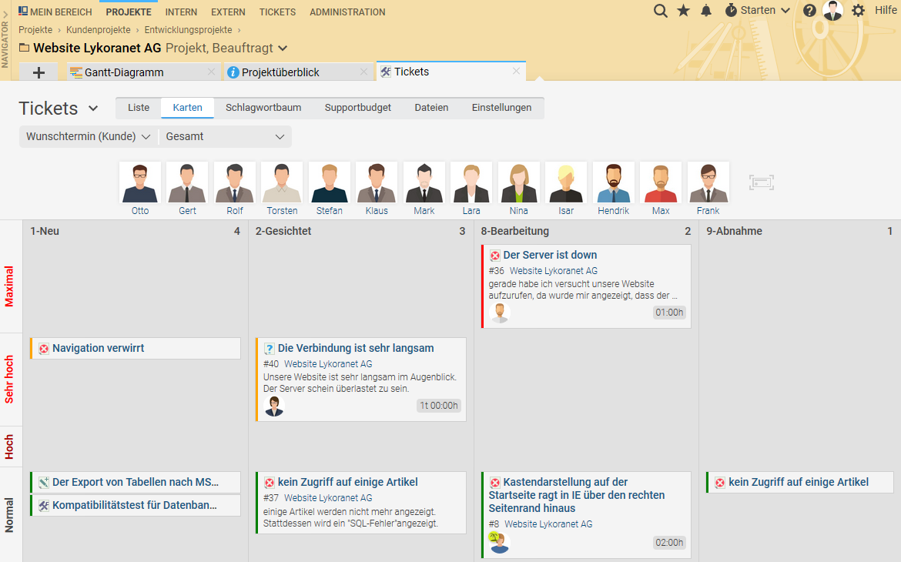The height and width of the screenshot is (562, 901).
Task: Go to Projekte breadcrumb
Action: point(35,30)
